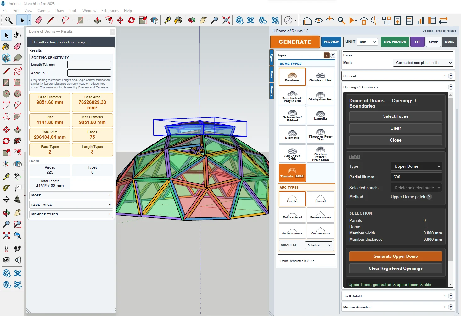Expand the MEMBER TYPES section
461x316 pixels.
click(x=71, y=214)
